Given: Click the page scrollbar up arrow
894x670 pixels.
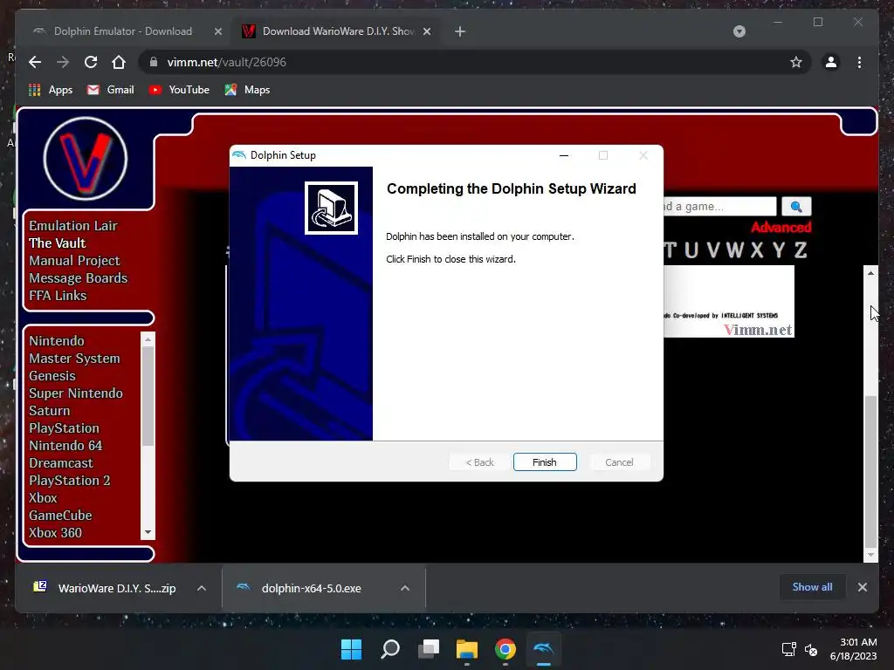Looking at the screenshot, I should tap(870, 273).
